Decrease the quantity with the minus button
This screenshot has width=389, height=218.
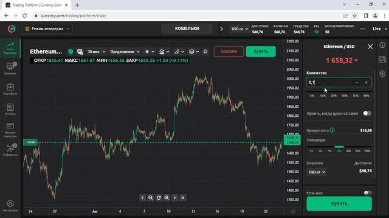click(357, 82)
